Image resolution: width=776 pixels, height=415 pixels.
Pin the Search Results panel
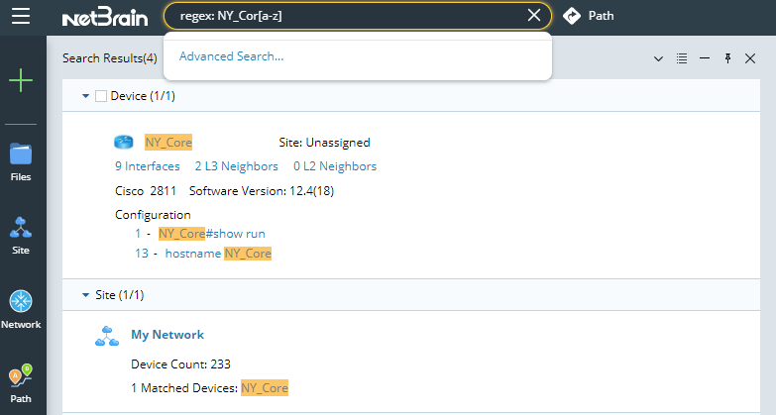[x=727, y=58]
